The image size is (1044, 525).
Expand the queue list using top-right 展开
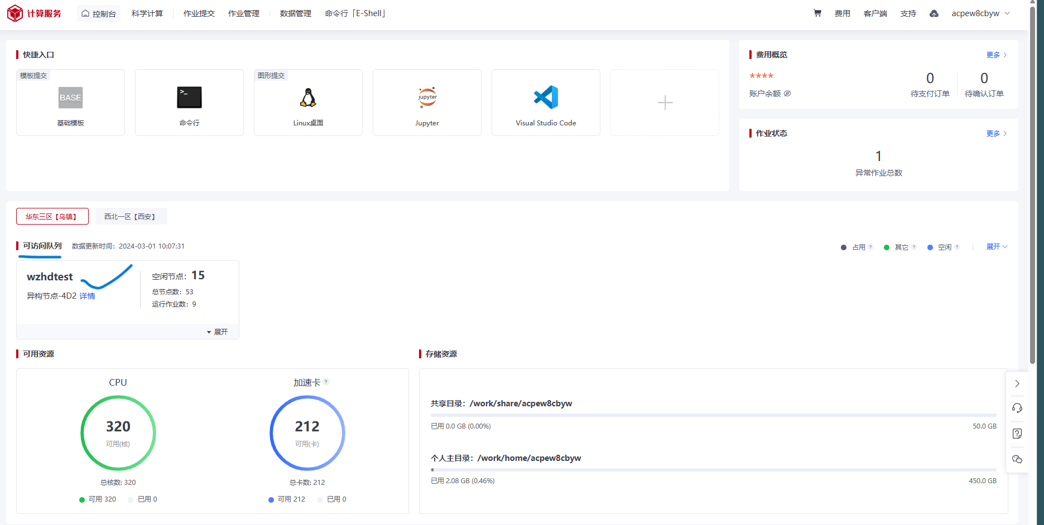point(996,247)
